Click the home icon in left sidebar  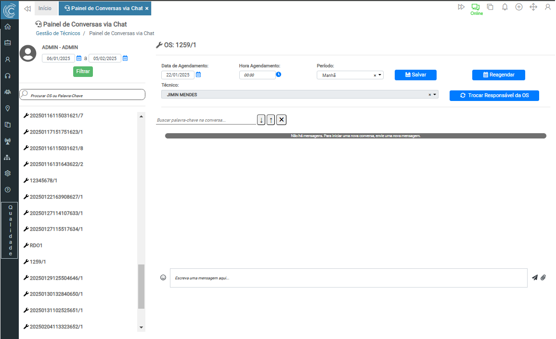pyautogui.click(x=8, y=26)
